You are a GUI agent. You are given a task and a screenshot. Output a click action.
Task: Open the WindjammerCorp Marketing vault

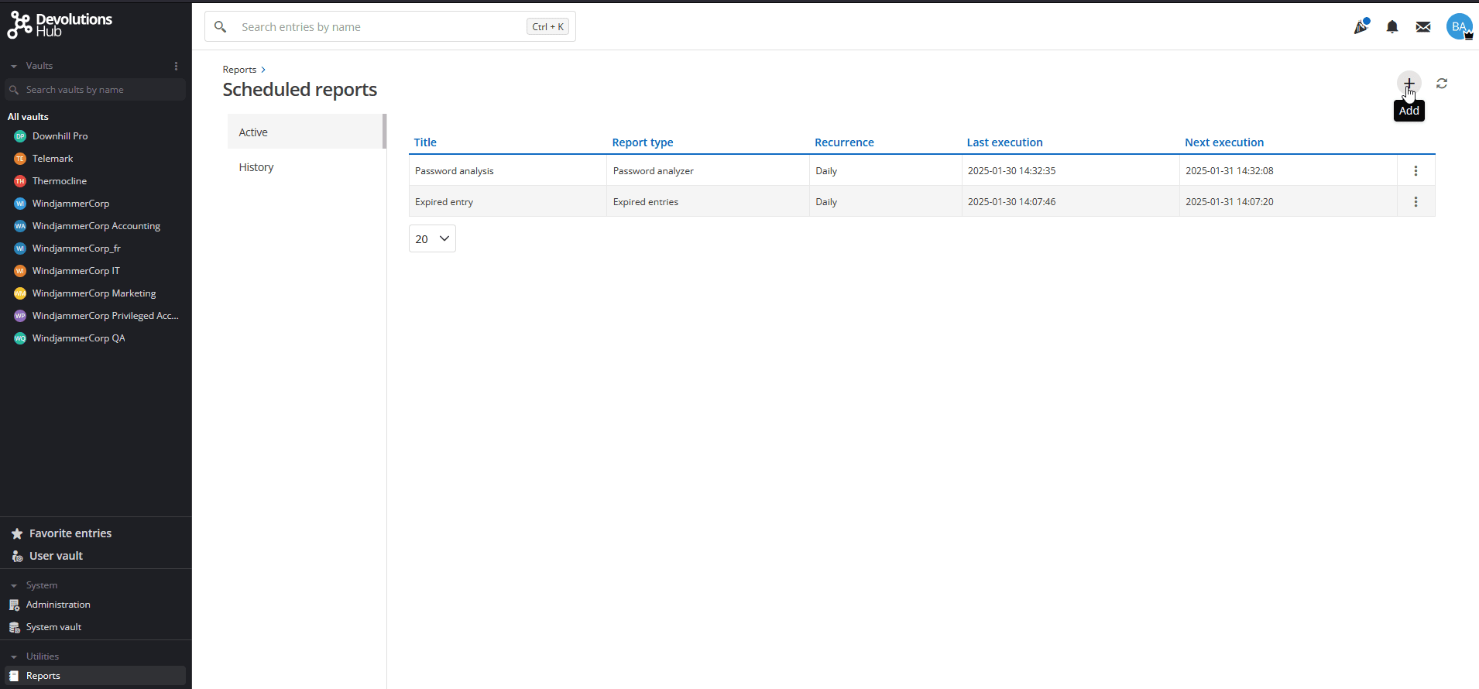click(x=94, y=293)
